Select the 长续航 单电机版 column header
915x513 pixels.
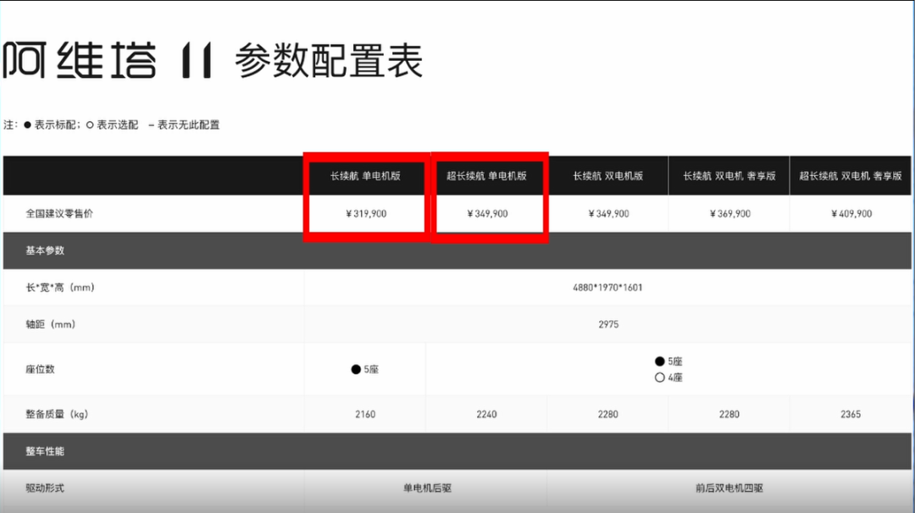coord(365,175)
